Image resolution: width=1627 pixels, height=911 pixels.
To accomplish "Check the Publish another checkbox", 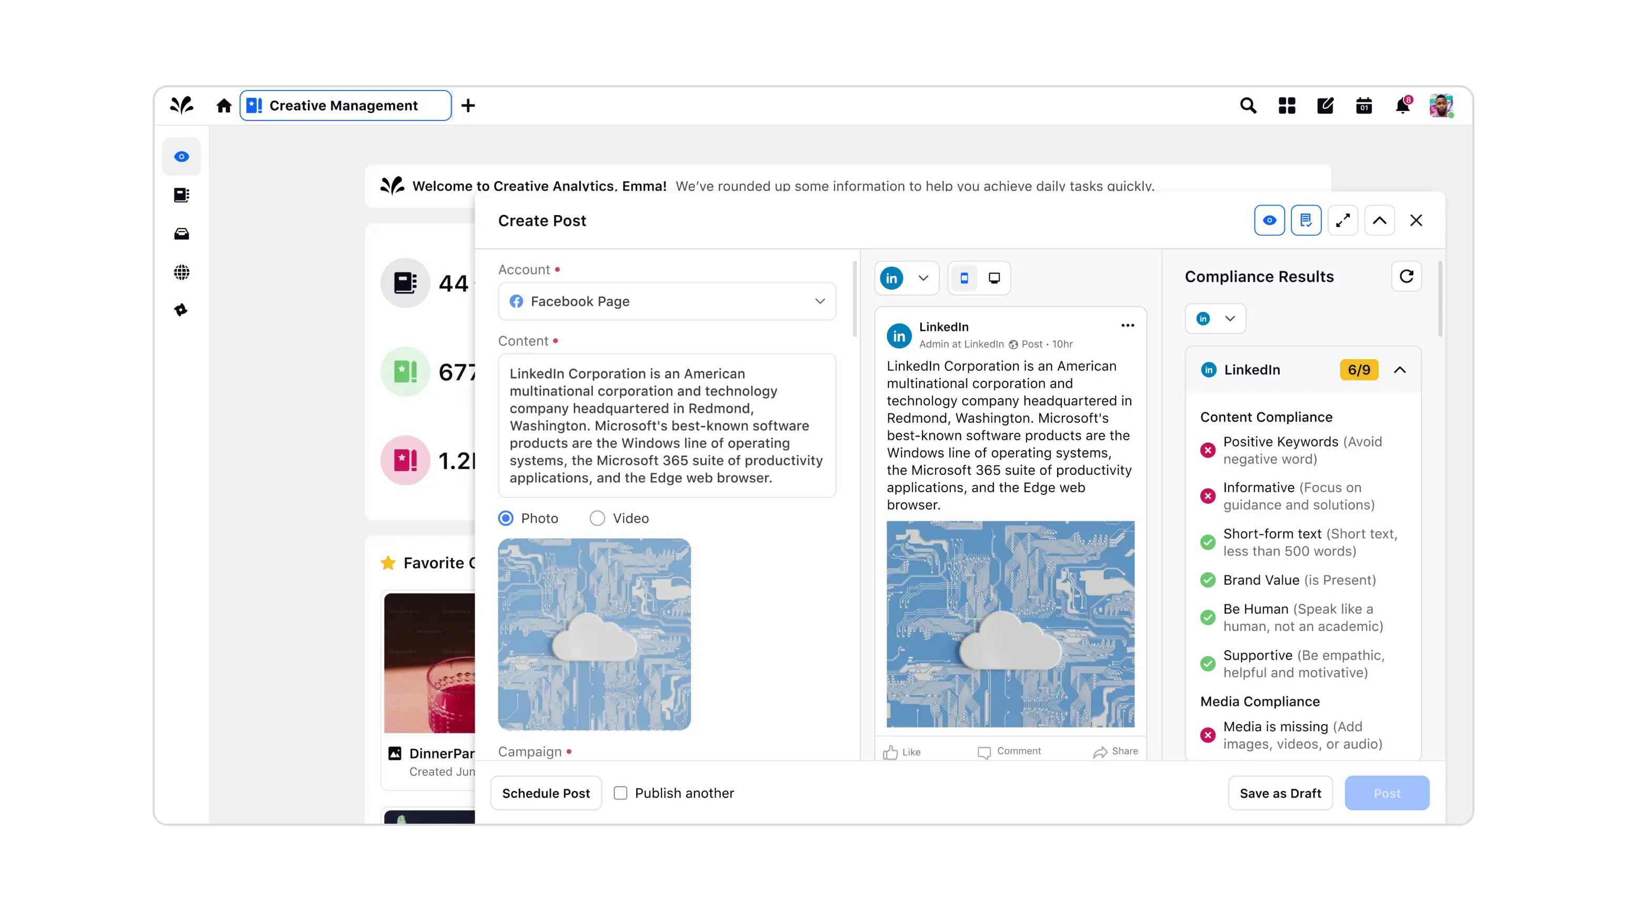I will pos(621,793).
